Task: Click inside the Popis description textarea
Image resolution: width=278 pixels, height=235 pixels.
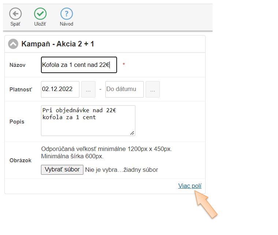Action: [x=88, y=121]
